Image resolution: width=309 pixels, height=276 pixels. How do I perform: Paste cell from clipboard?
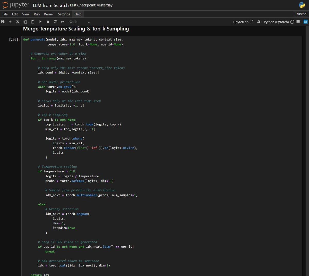pyautogui.click(x=33, y=22)
